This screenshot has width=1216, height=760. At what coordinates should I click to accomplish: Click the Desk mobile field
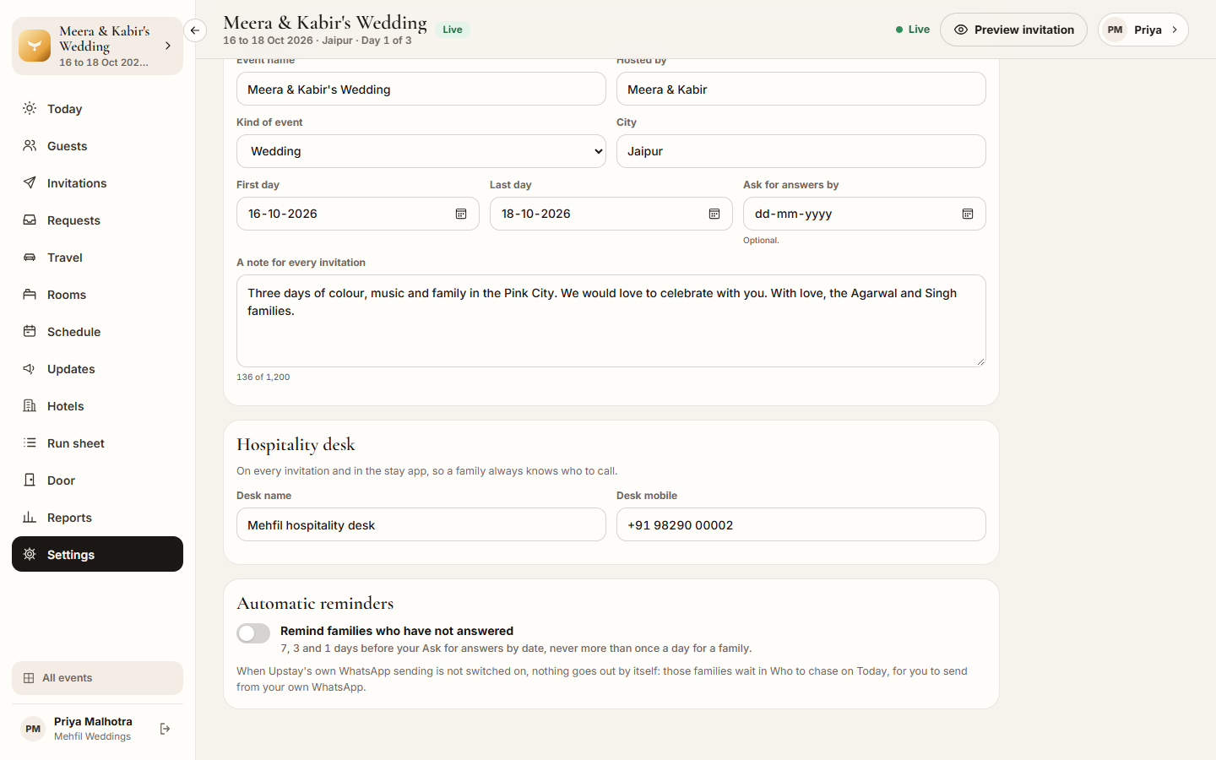point(801,524)
